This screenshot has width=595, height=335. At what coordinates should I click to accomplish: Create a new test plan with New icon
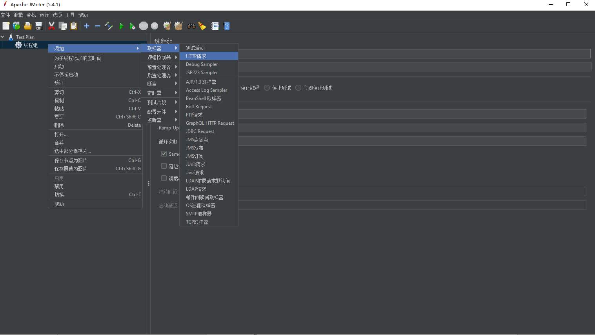[x=6, y=26]
